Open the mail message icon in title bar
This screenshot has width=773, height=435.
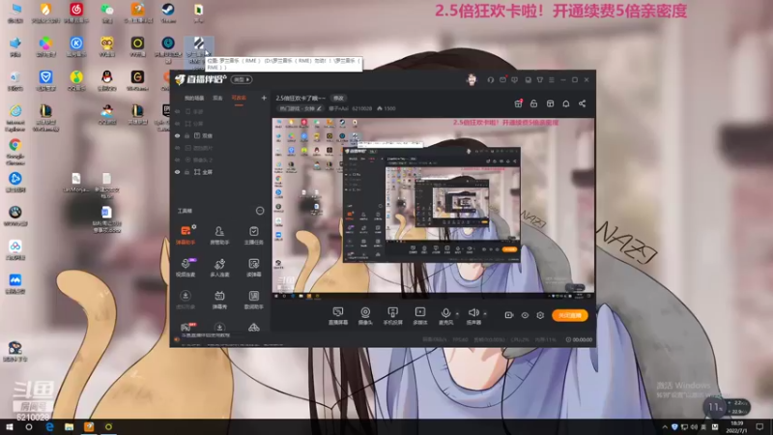502,80
